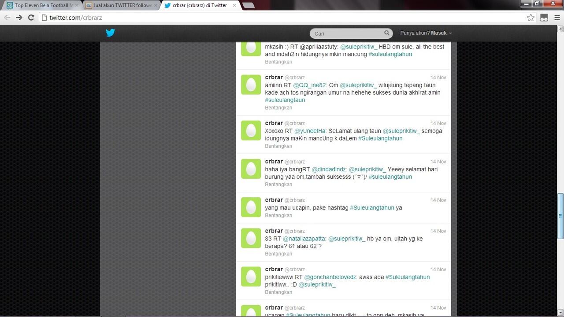Close the crbrar di Twitter tab
Image resolution: width=564 pixels, height=317 pixels.
[x=234, y=5]
